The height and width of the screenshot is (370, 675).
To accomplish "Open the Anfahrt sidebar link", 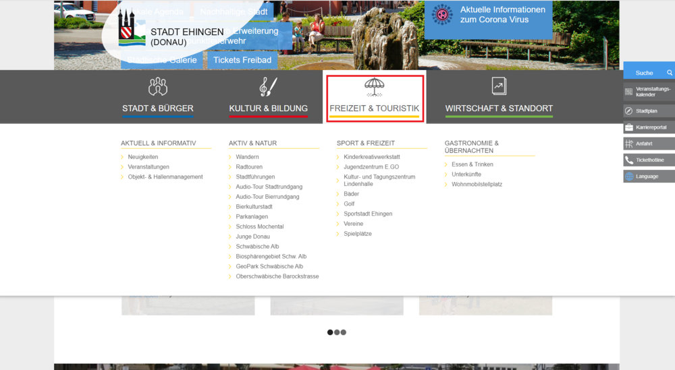I will click(x=649, y=144).
